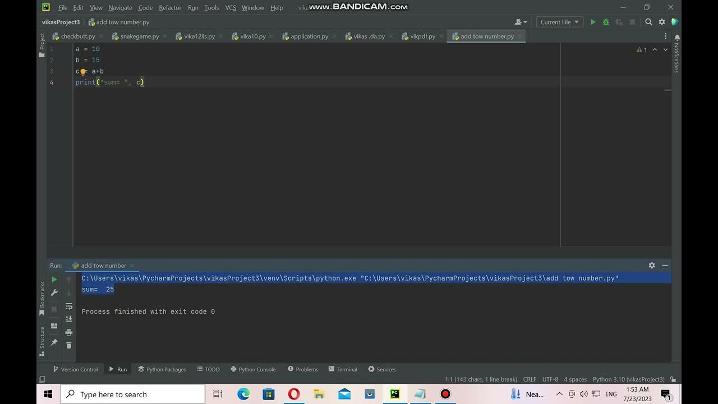Switch to the checkbutt.py tab
Image resolution: width=718 pixels, height=404 pixels.
(78, 36)
